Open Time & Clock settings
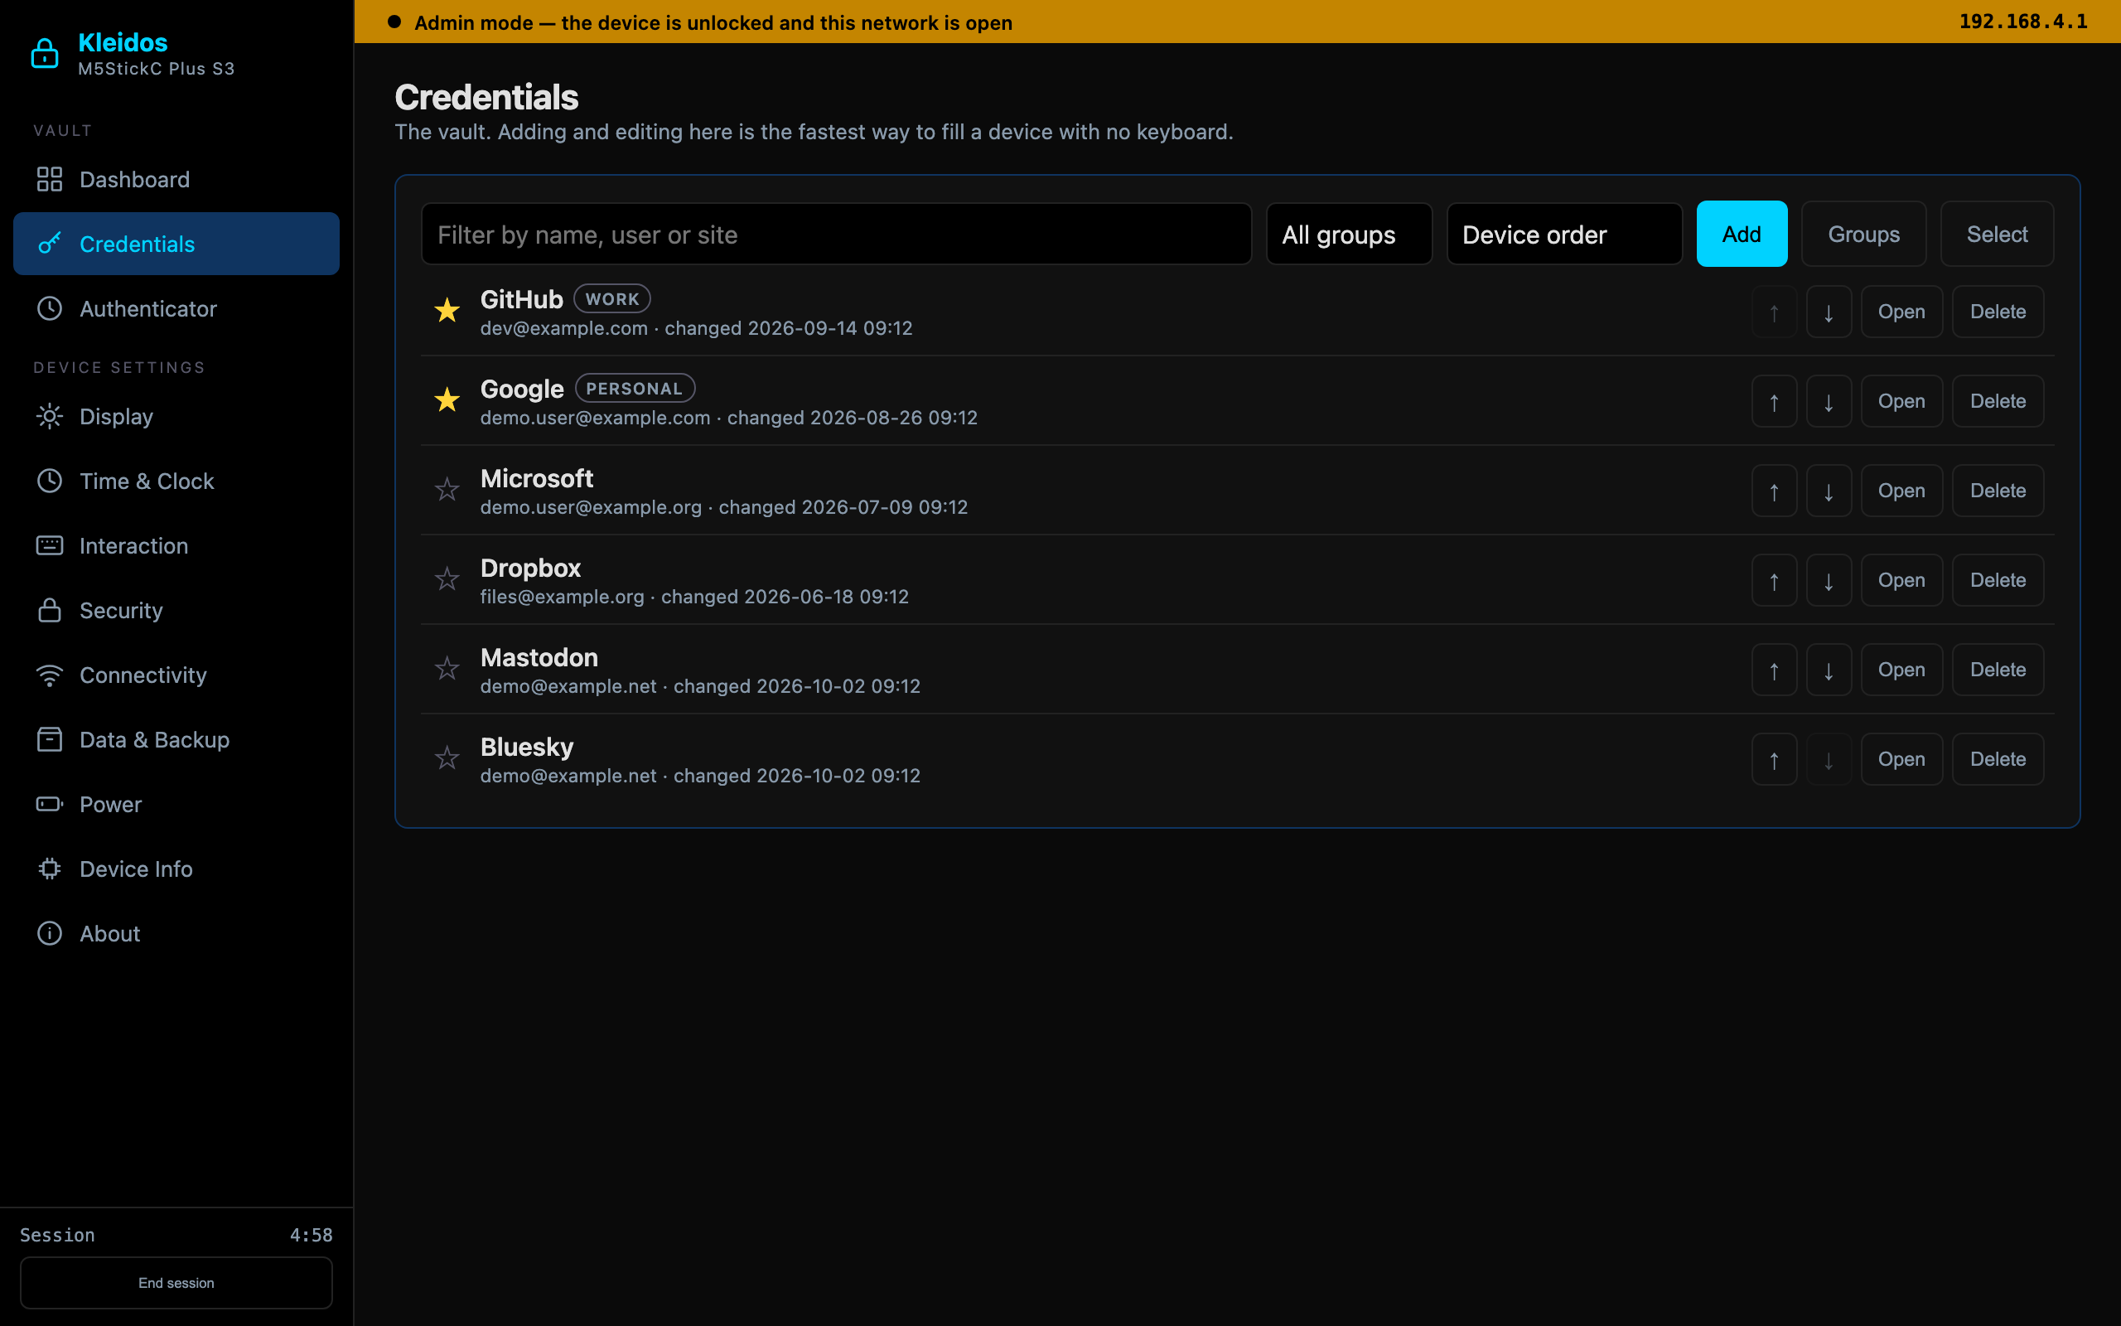 (x=176, y=481)
